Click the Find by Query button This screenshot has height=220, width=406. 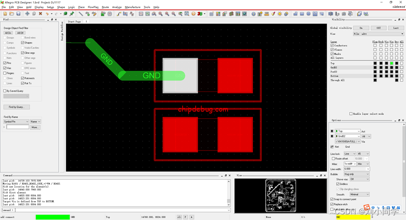pos(16,107)
